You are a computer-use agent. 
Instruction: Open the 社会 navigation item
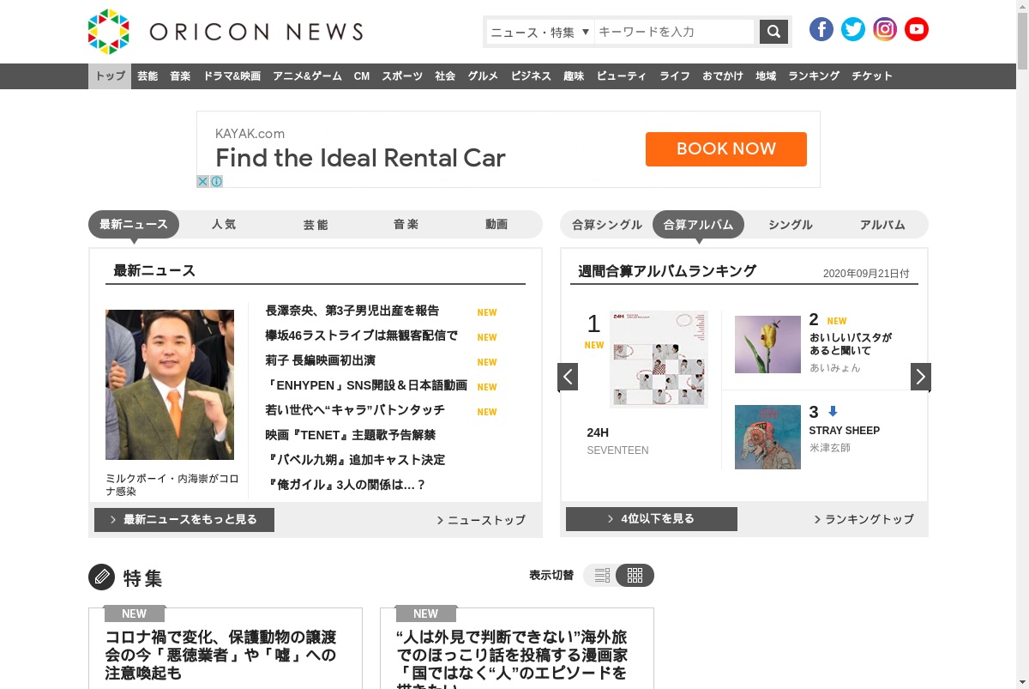[445, 76]
